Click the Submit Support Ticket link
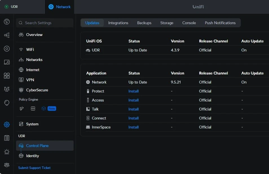Screen dimensions: 269x174 tap(34, 168)
